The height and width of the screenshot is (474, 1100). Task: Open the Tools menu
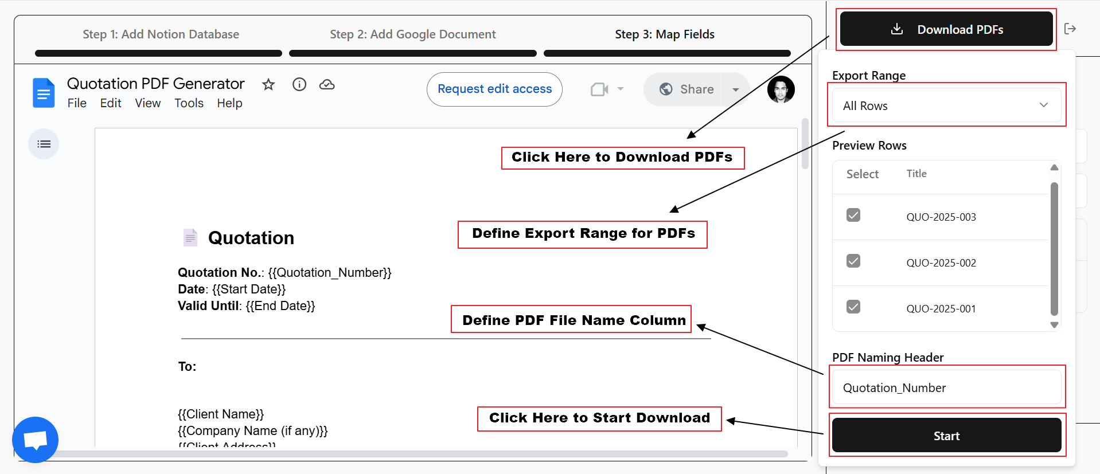[189, 103]
